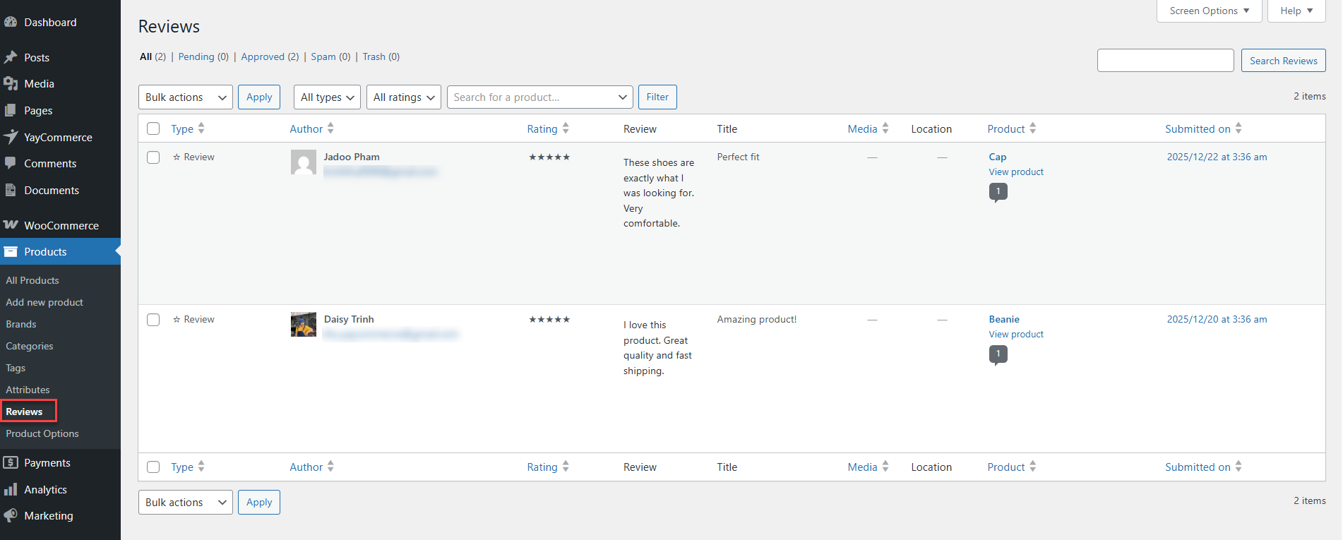1343x540 pixels.
Task: Select the Daisy Trinh review checkbox
Action: pyautogui.click(x=153, y=320)
